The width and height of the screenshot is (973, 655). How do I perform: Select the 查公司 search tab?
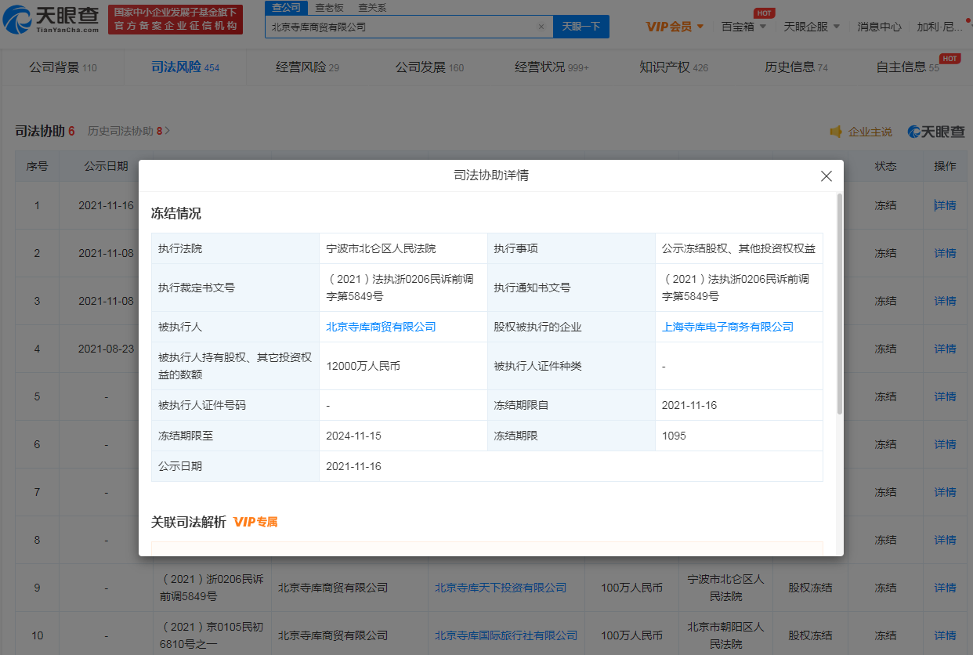click(x=286, y=7)
